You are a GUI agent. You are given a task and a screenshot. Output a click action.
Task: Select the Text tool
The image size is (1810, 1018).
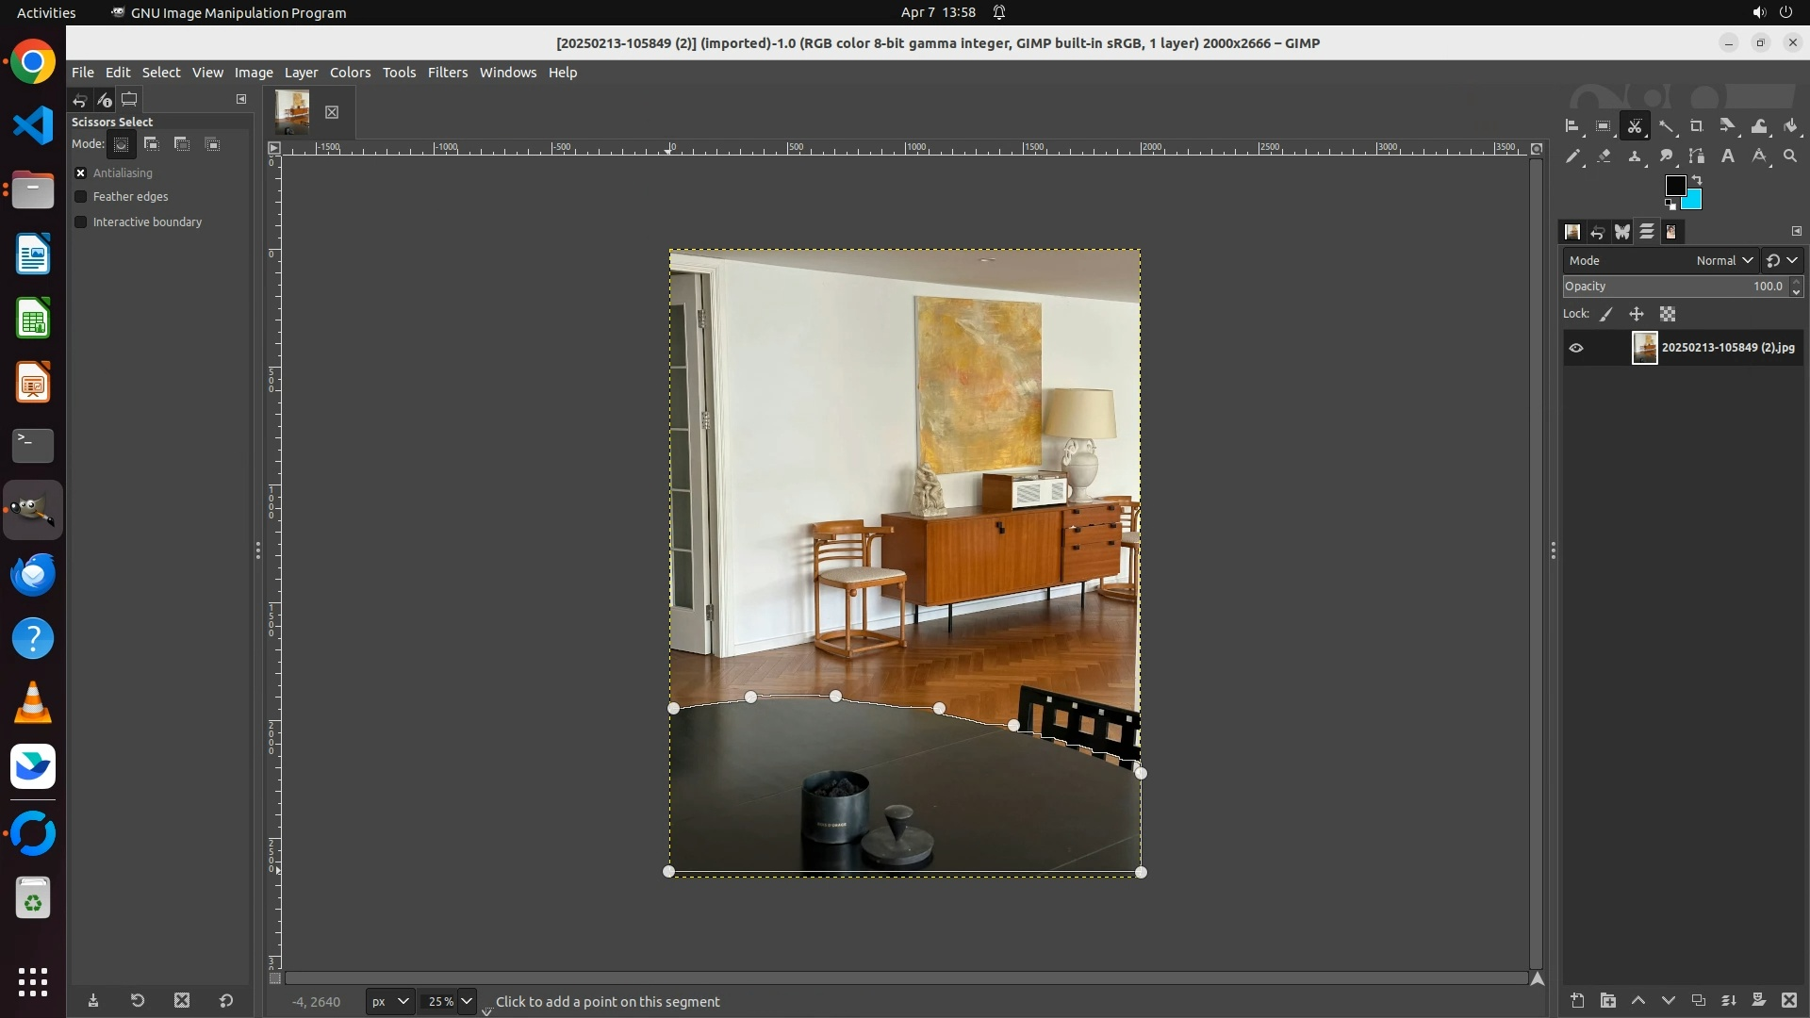[x=1728, y=156]
